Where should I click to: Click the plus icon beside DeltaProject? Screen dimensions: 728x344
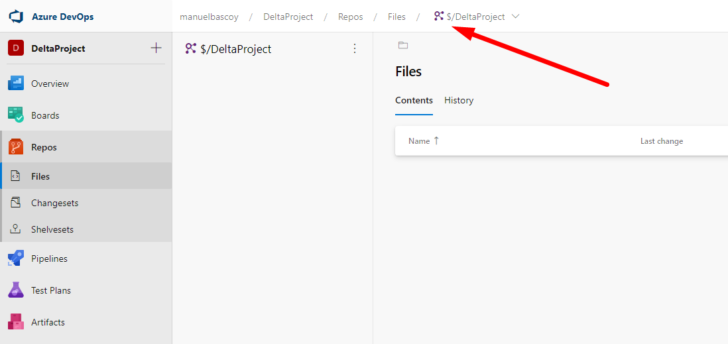(156, 48)
